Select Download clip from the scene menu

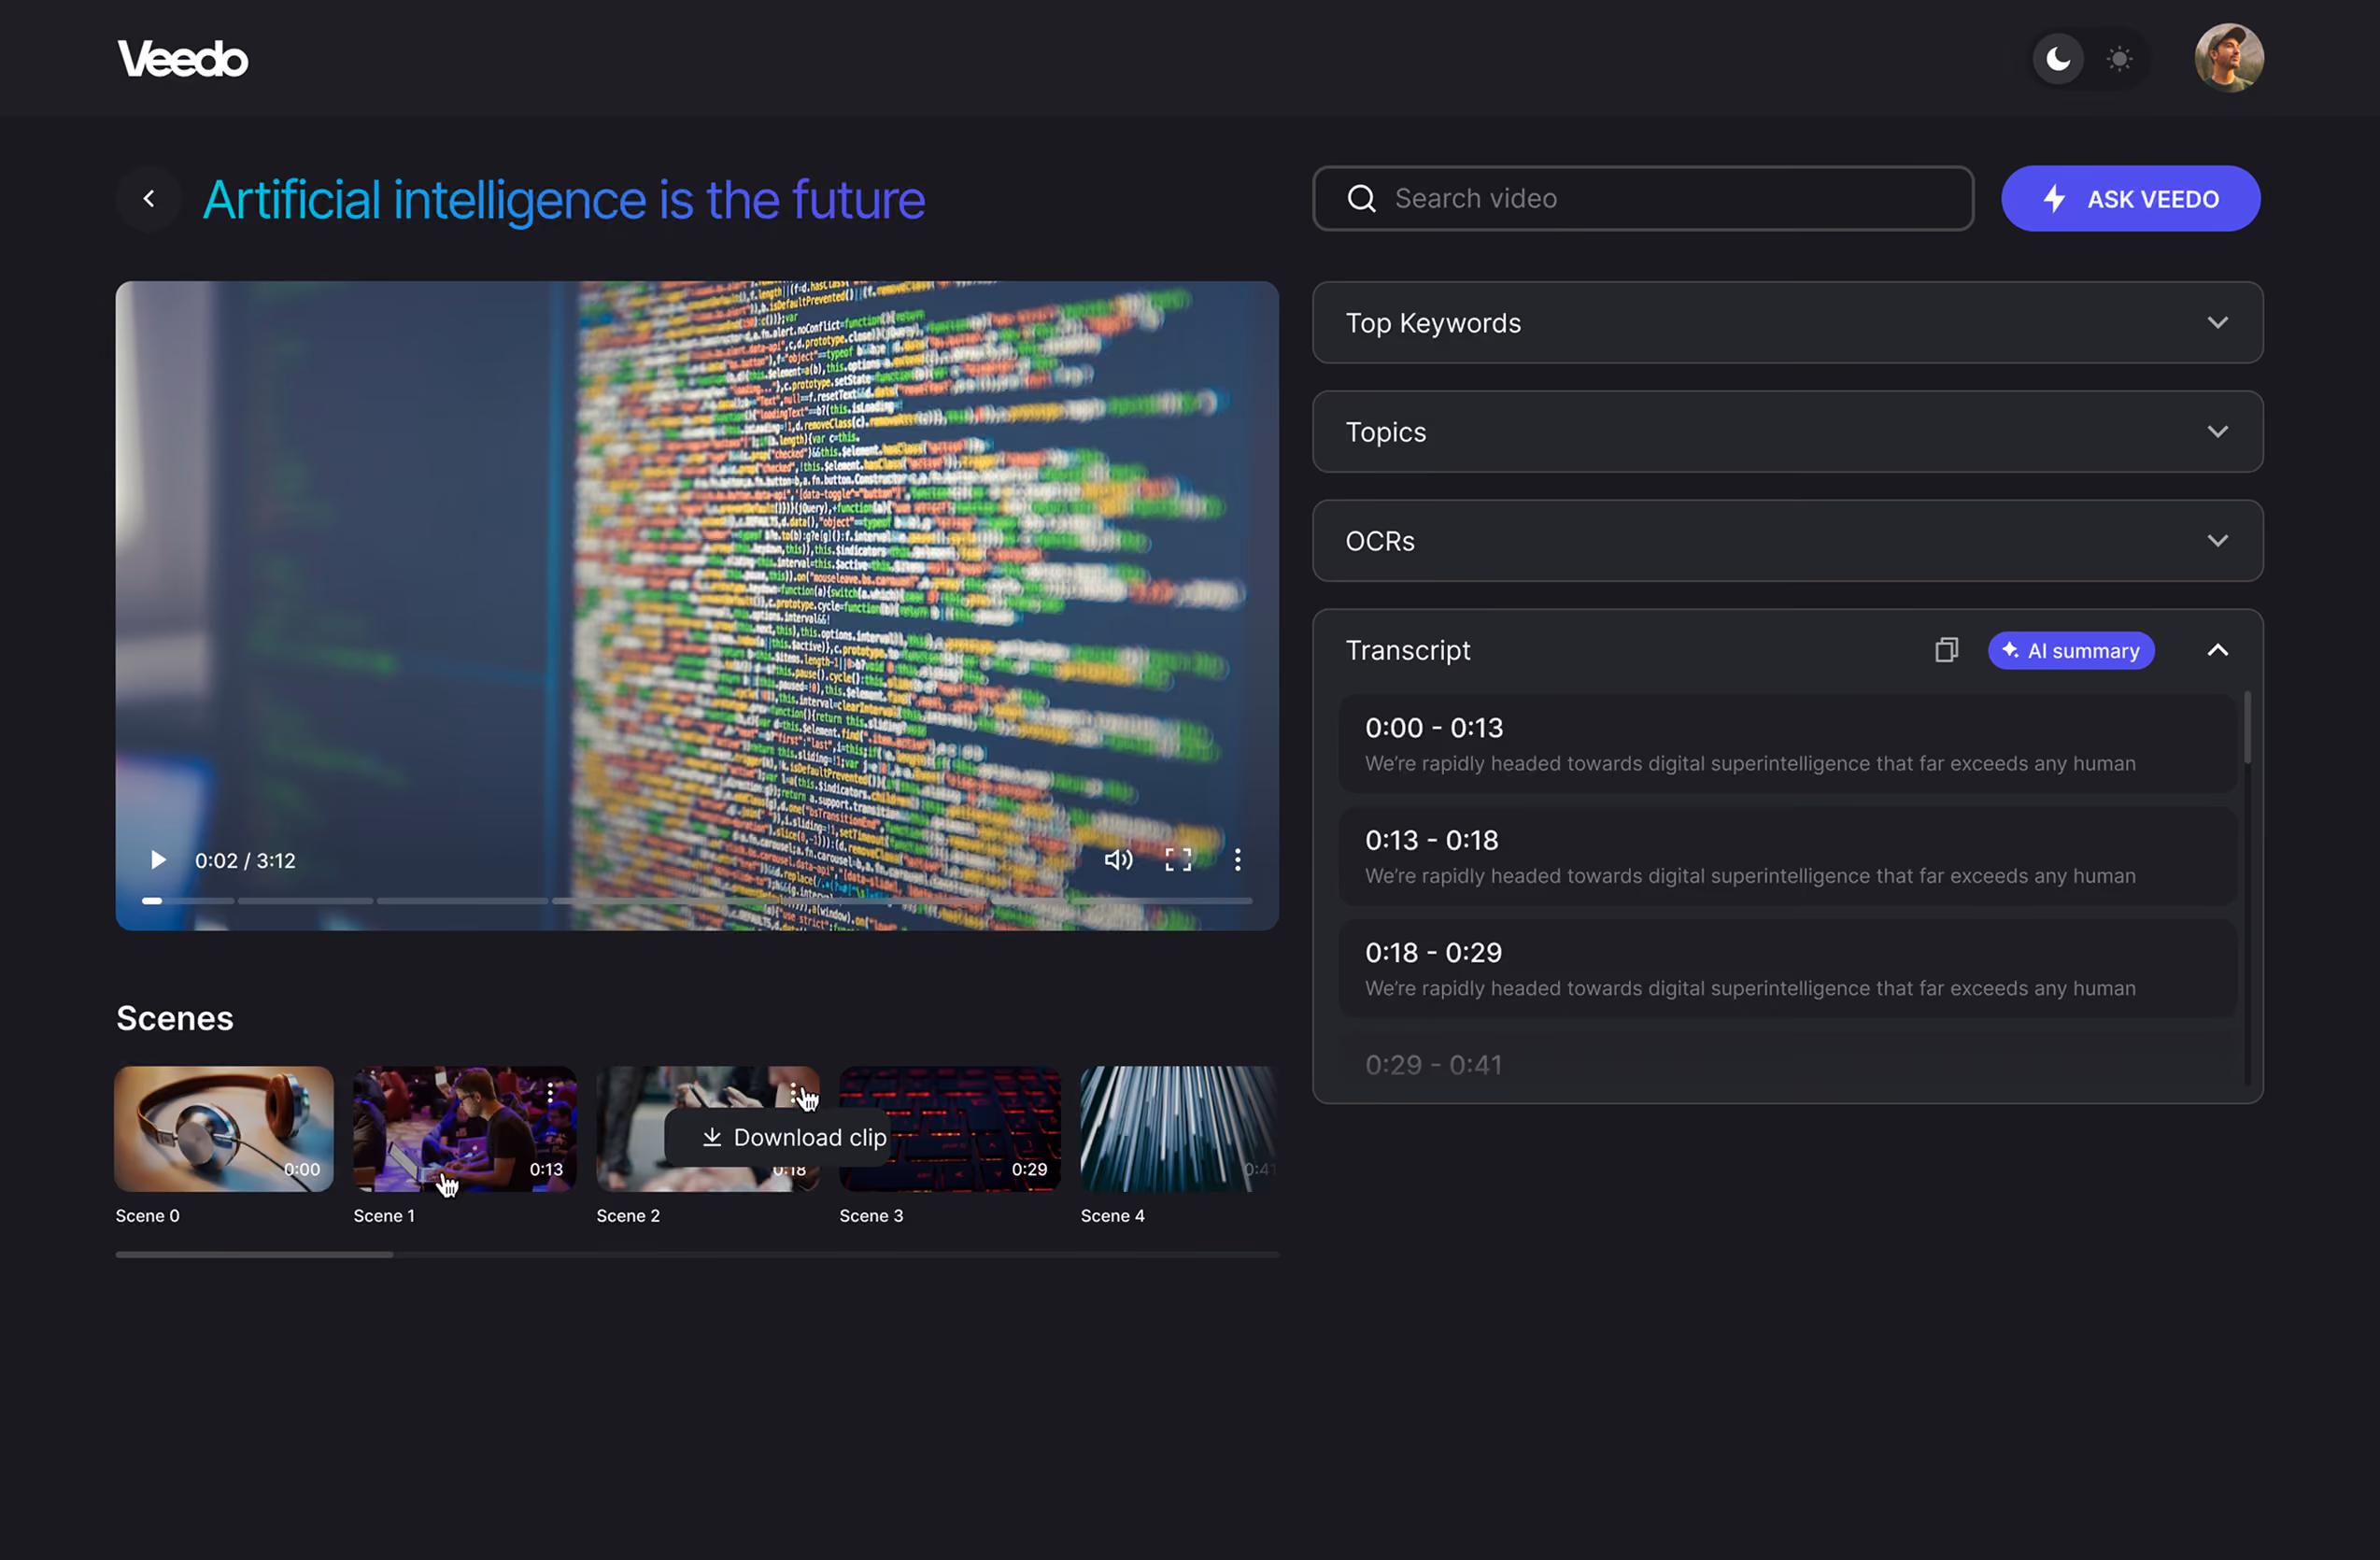pyautogui.click(x=794, y=1137)
